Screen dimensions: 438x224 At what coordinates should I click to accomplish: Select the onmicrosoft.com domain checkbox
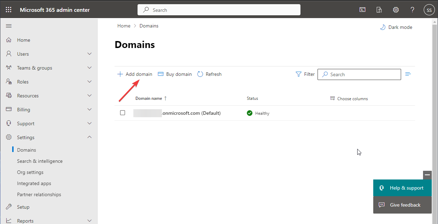pos(123,113)
